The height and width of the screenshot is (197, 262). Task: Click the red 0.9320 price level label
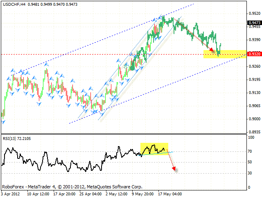[x=254, y=54]
